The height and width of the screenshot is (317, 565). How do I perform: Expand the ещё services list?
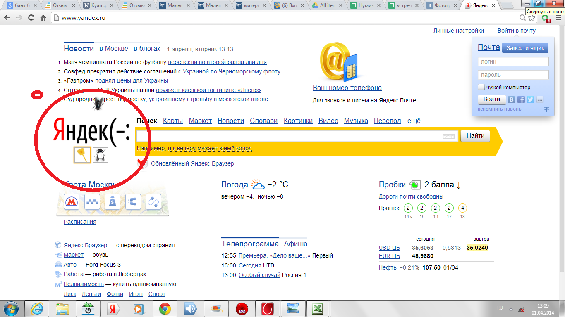414,121
